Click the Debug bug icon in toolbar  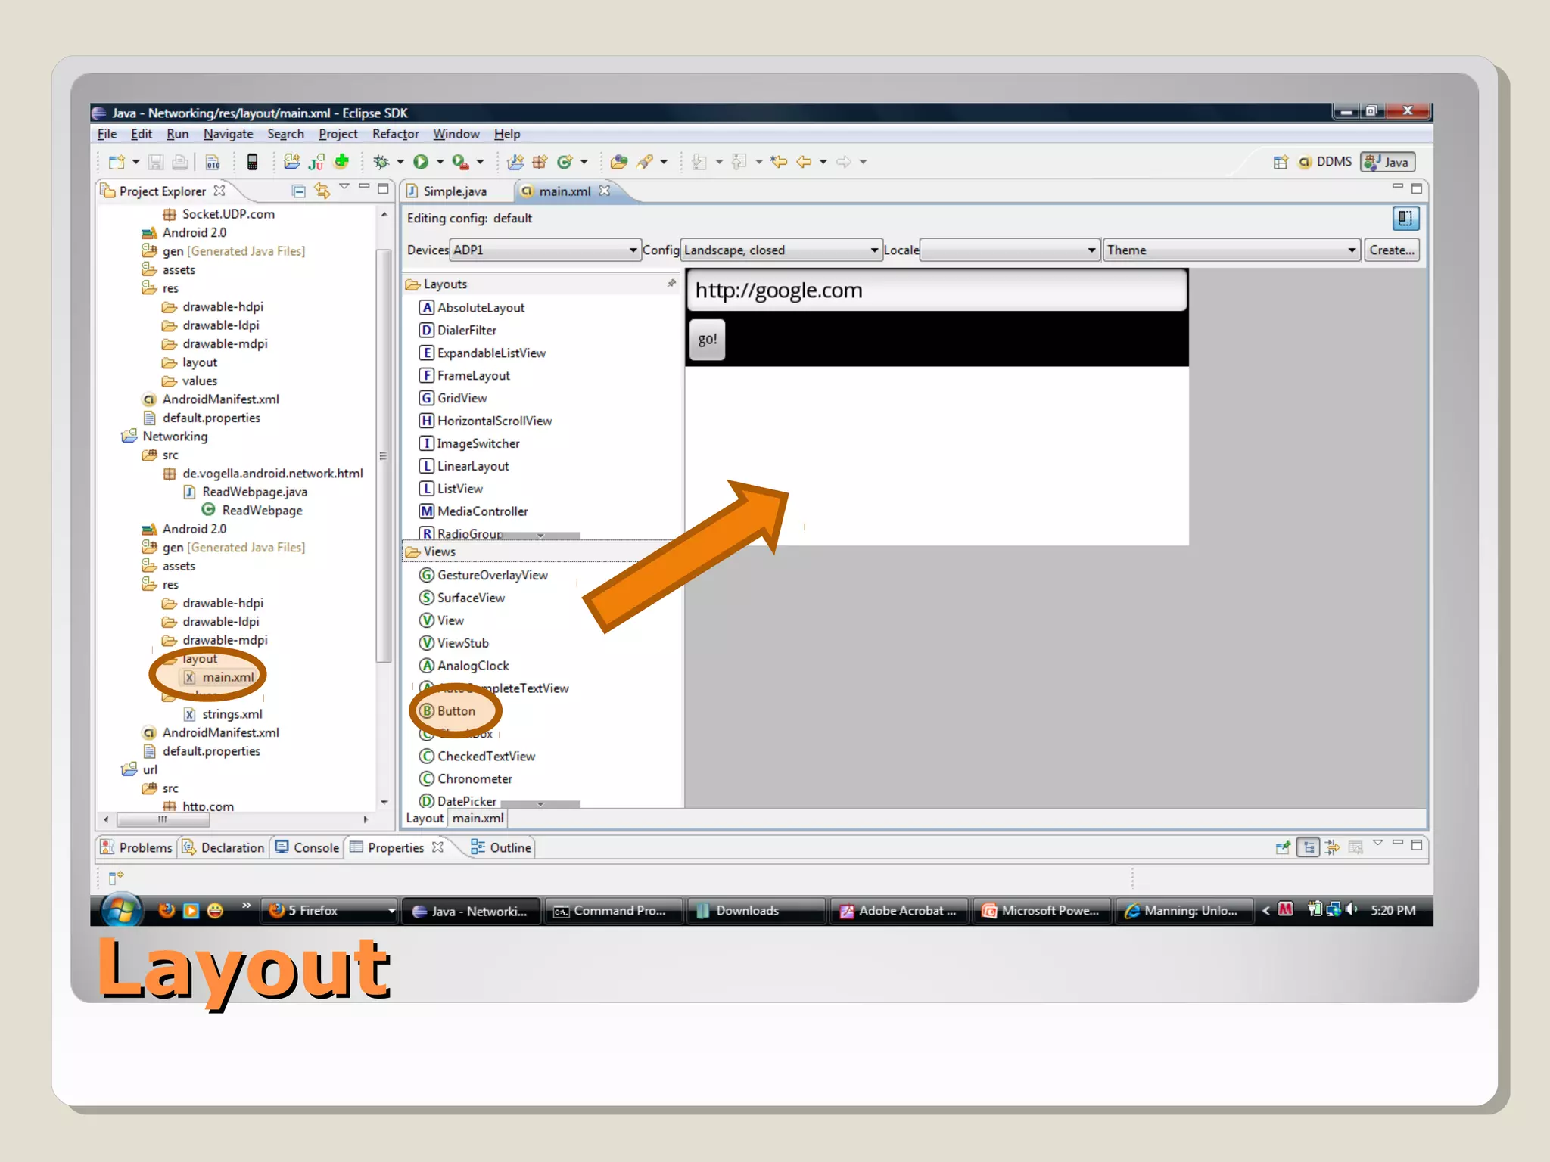click(381, 161)
